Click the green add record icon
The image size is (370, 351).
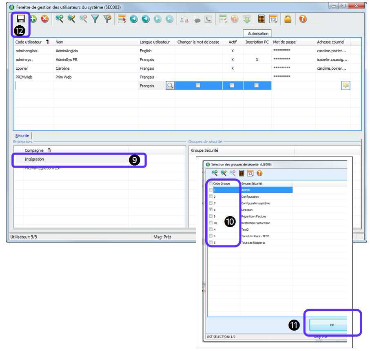tap(33, 19)
